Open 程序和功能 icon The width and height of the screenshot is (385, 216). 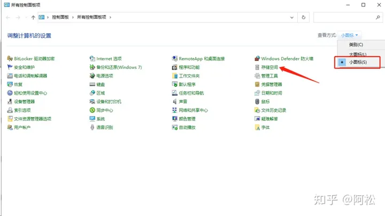click(174, 67)
